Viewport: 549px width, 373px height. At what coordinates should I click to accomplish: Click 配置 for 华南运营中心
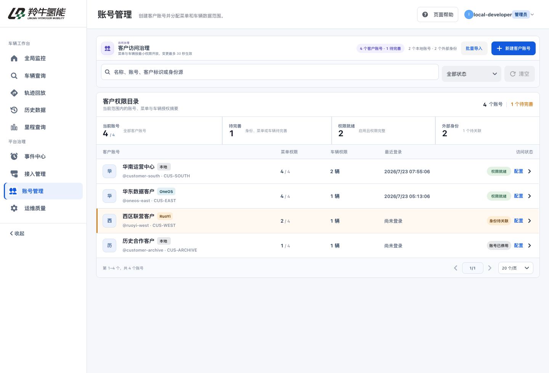coord(518,171)
